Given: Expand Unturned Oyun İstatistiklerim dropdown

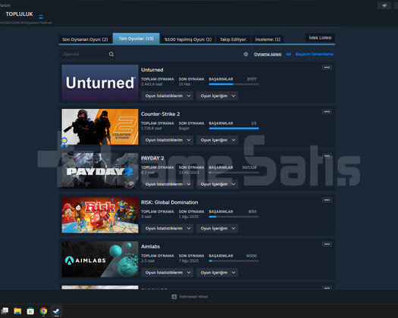Looking at the screenshot, I should 168,96.
